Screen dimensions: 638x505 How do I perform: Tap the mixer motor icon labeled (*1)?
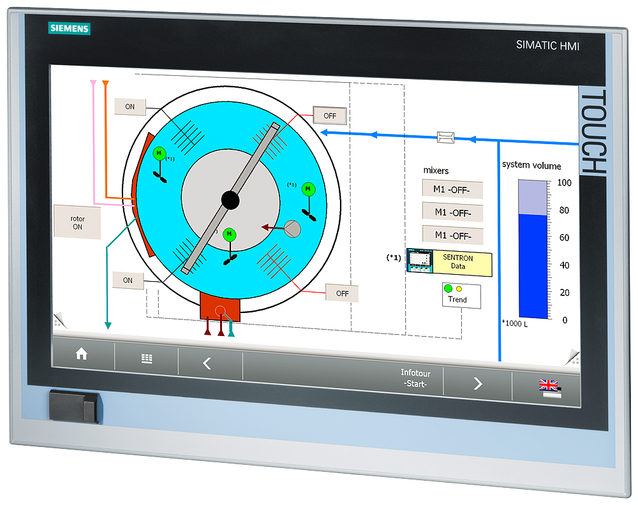coord(309,189)
